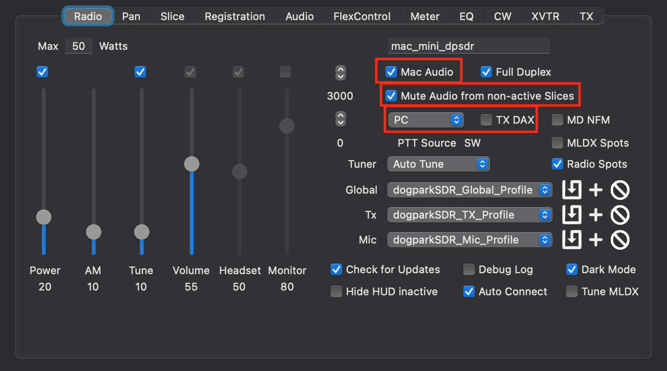Click the Volume slider knob
667x371 pixels.
click(x=191, y=164)
